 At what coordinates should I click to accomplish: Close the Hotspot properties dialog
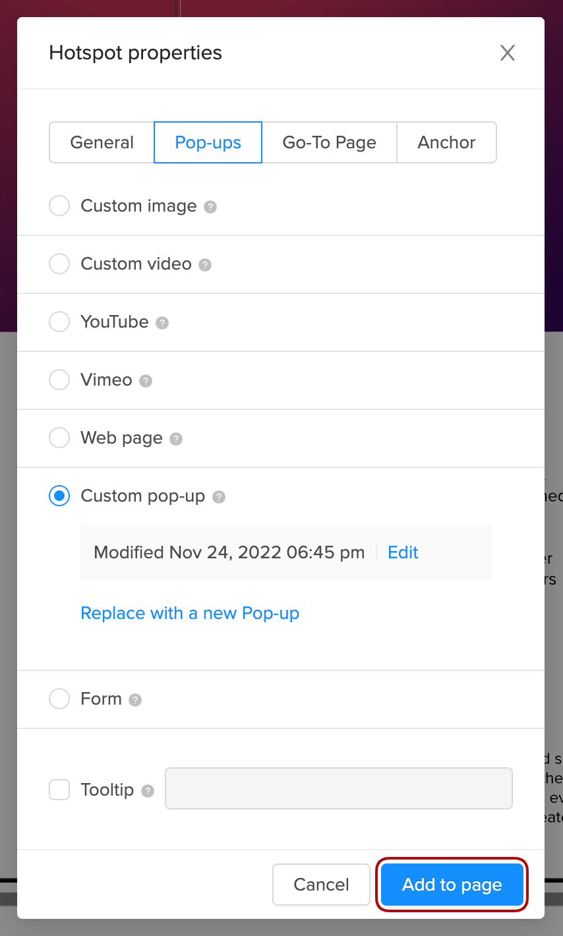[507, 53]
